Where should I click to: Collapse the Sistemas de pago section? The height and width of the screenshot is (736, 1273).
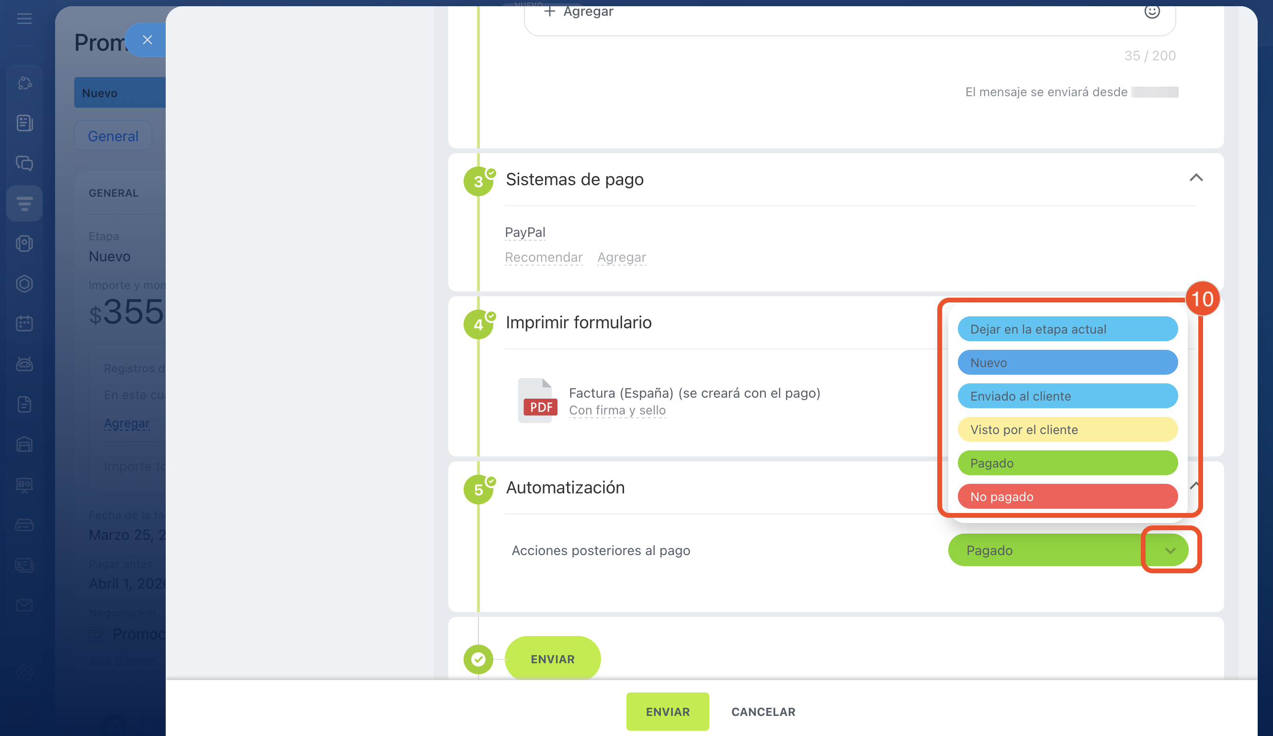[1196, 178]
